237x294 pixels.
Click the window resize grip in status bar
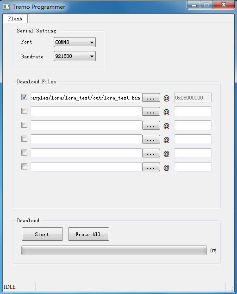click(231, 289)
